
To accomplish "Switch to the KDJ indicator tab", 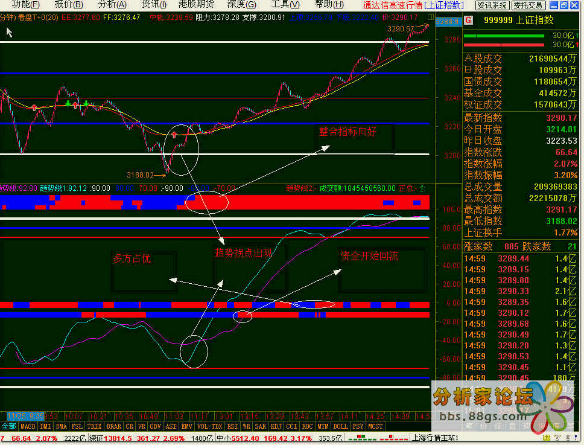I will (x=276, y=426).
